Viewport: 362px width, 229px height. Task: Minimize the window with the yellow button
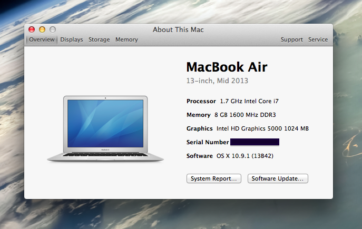(42, 29)
